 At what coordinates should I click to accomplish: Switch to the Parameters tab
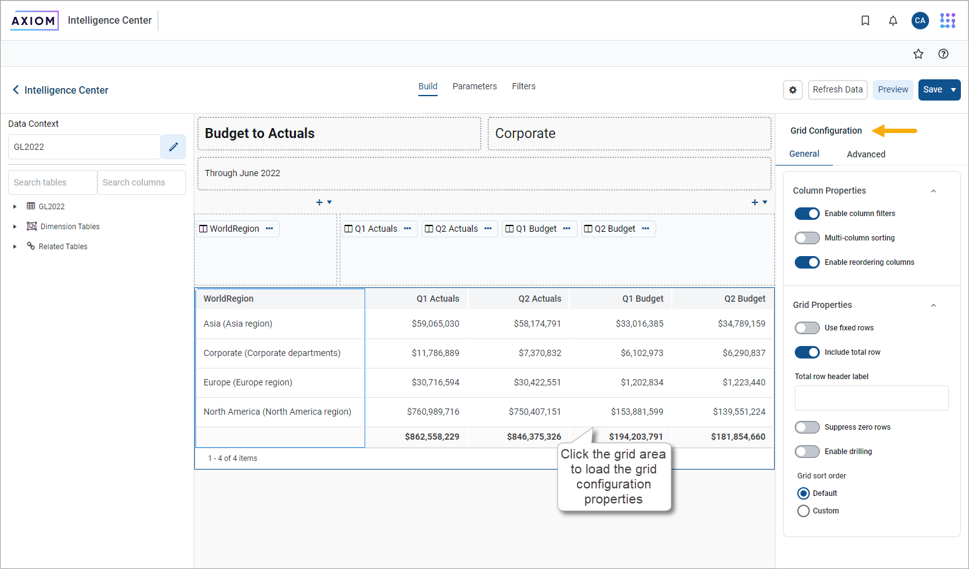[x=475, y=86]
